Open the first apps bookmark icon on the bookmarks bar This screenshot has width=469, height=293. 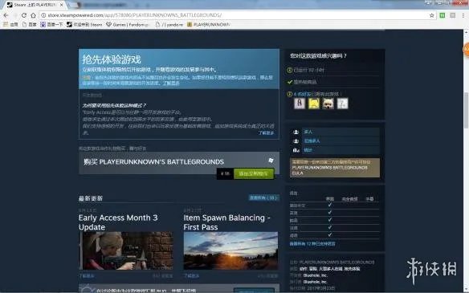(10, 25)
